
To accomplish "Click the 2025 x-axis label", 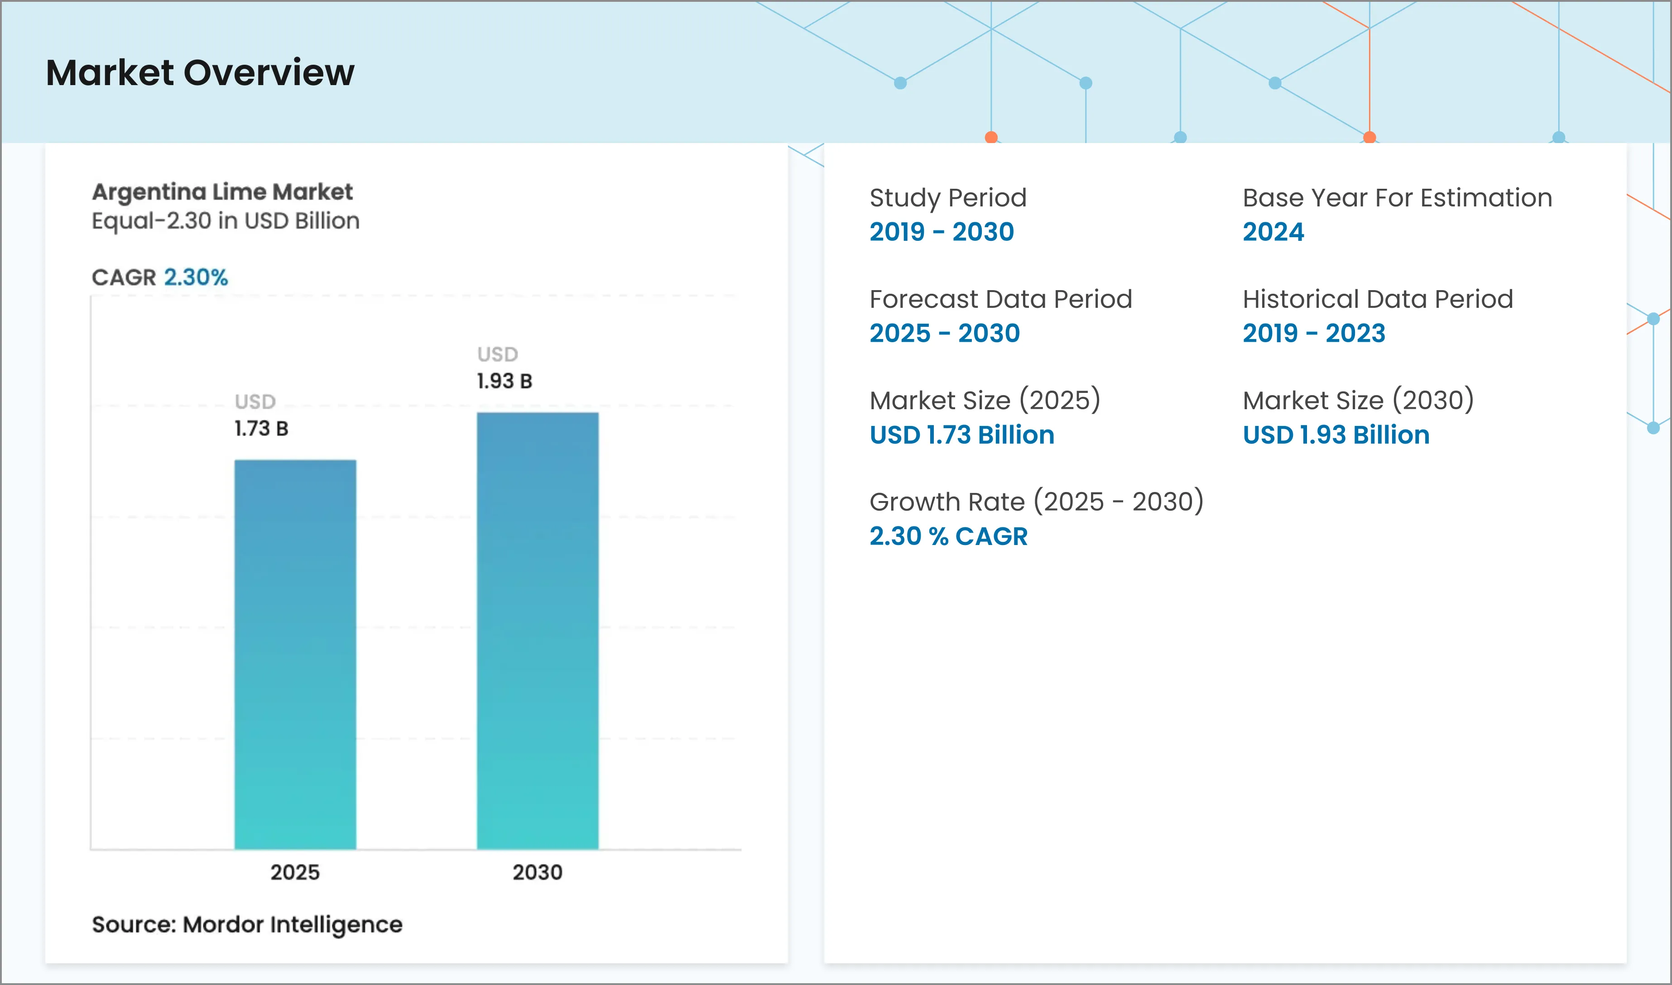I will 295,871.
